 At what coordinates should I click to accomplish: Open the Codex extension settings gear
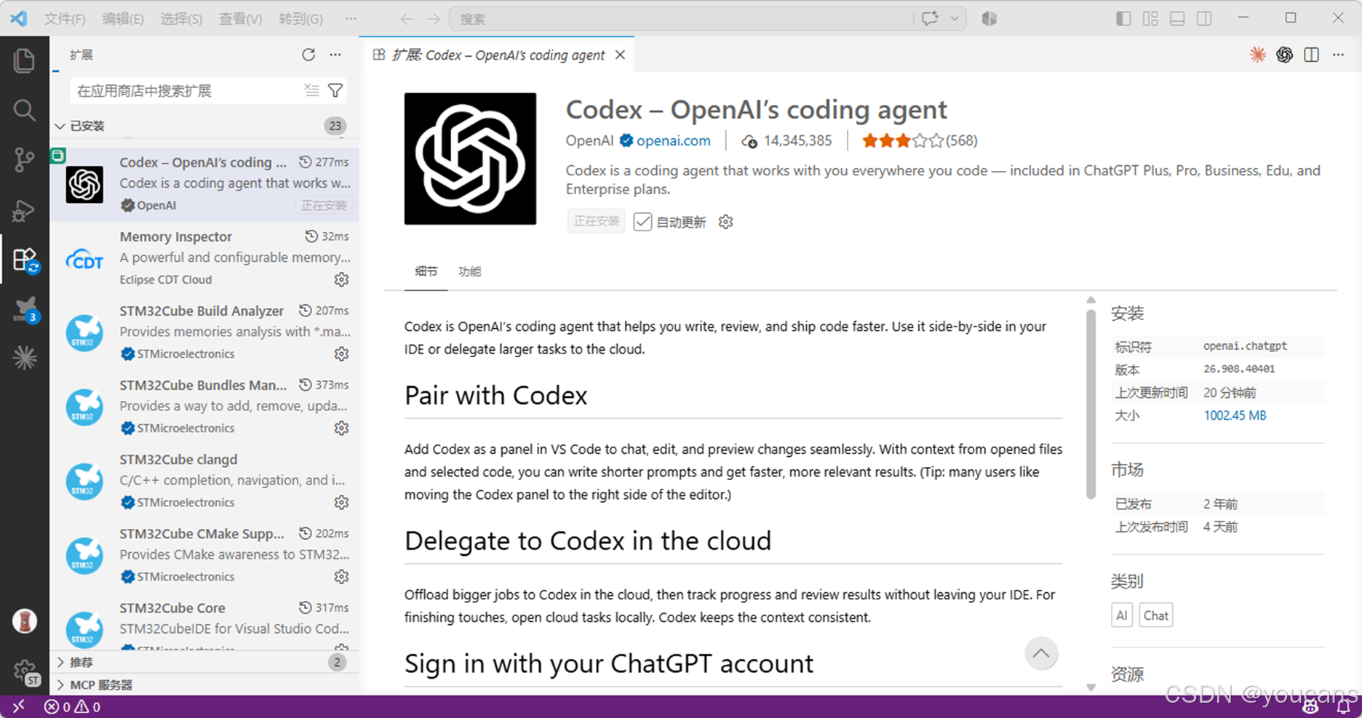(x=725, y=222)
